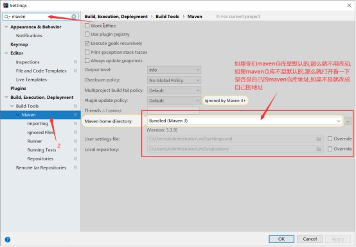
Task: Enable Always update snapshots checkbox
Action: click(x=87, y=61)
